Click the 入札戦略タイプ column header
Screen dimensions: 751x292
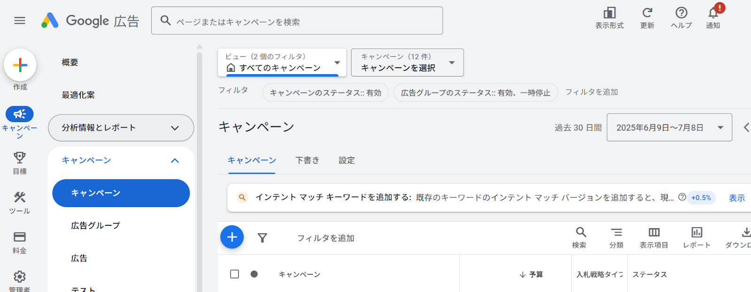(599, 275)
